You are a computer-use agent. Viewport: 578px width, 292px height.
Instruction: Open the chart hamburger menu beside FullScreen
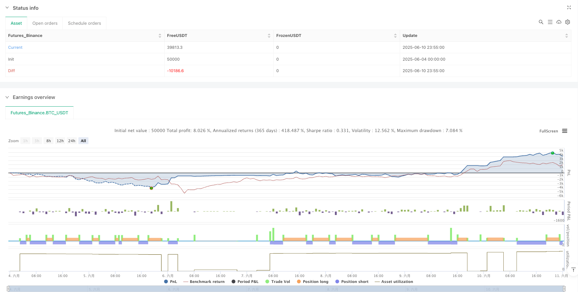(564, 131)
